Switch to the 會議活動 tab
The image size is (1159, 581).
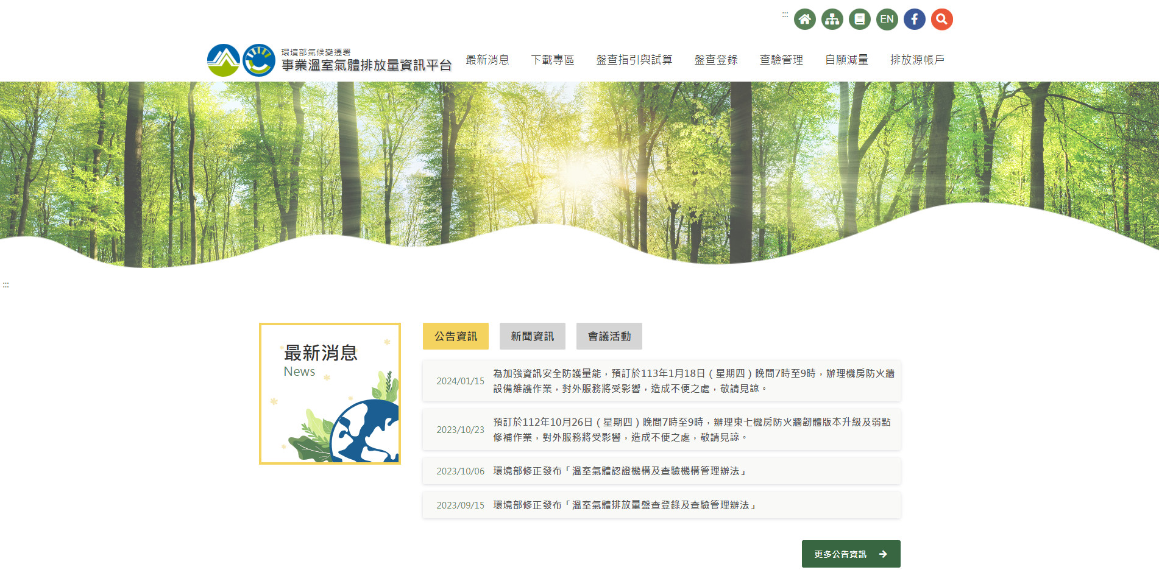tap(609, 336)
